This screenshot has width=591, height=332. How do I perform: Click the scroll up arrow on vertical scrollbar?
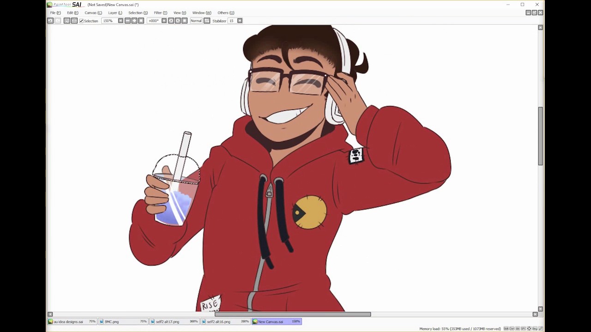pos(540,28)
